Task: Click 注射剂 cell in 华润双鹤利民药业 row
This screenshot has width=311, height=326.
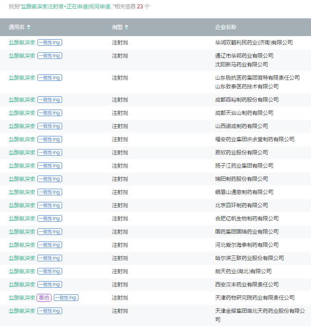Action: [x=120, y=43]
